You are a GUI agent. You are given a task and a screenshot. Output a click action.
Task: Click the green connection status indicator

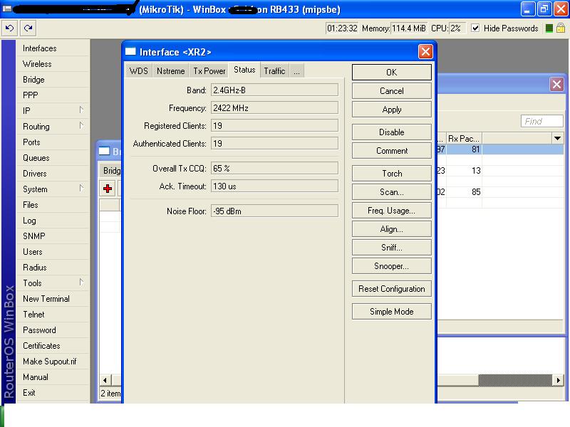click(549, 28)
